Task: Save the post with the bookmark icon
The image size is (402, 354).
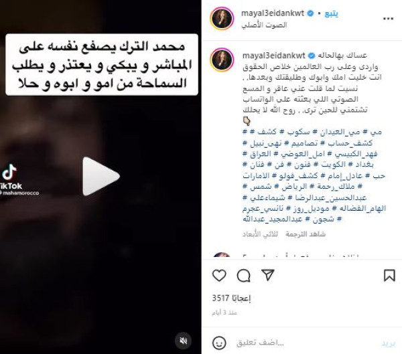Action: (389, 275)
